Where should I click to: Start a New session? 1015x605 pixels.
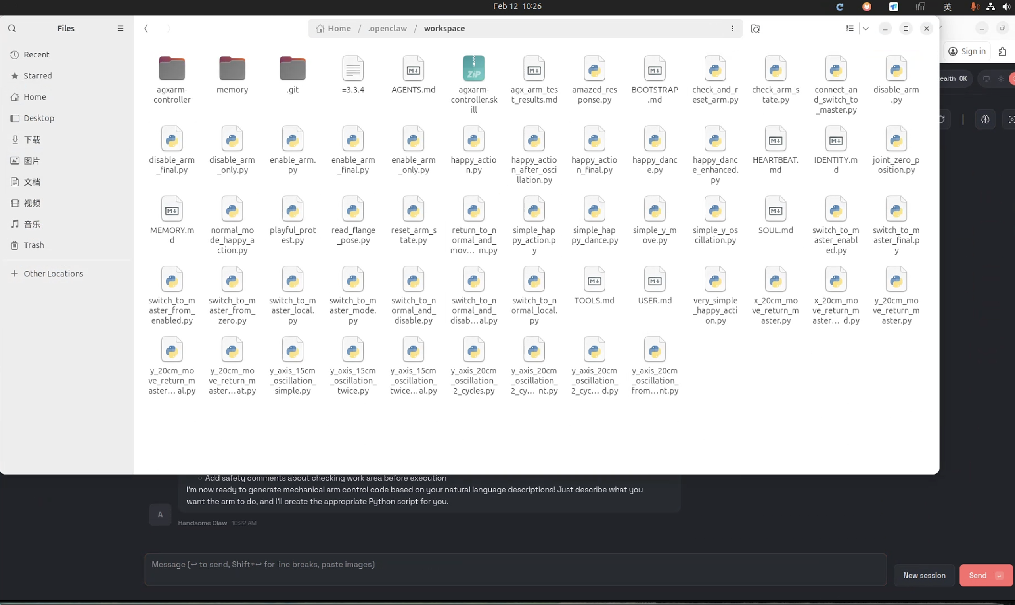click(x=924, y=575)
